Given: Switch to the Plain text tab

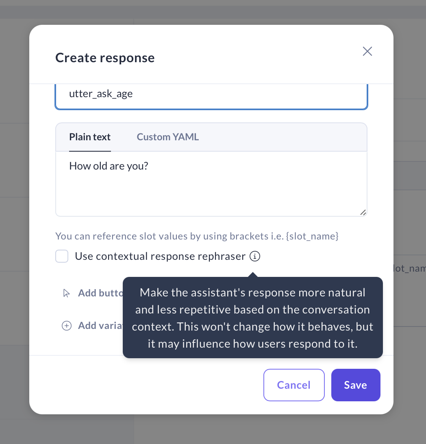Looking at the screenshot, I should 90,137.
